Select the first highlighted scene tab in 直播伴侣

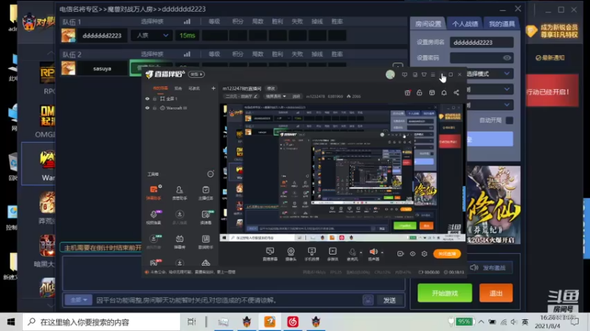(160, 88)
